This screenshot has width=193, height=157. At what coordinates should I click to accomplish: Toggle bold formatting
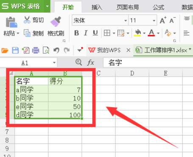77,33
